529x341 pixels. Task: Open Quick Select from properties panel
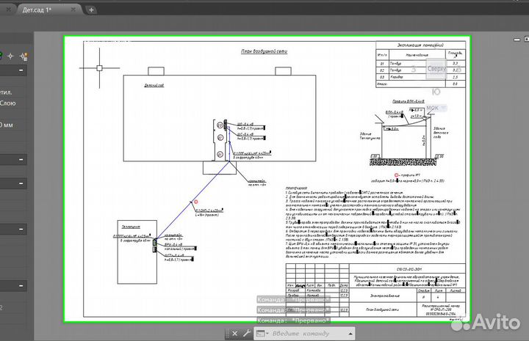click(x=24, y=54)
